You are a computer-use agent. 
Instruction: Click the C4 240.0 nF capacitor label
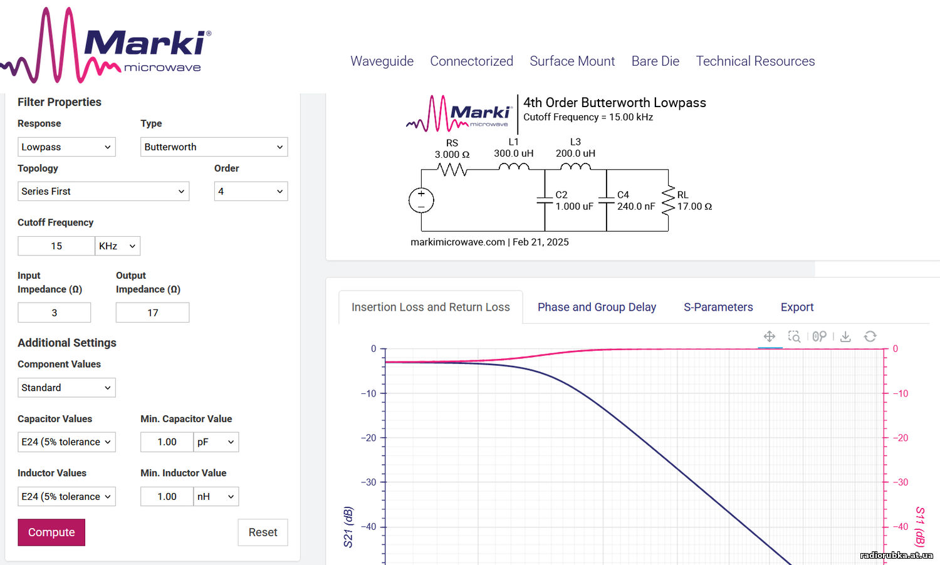coord(636,200)
